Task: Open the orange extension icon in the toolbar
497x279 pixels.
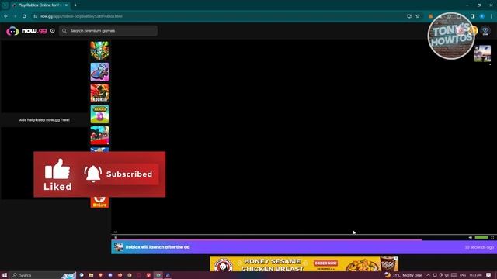Action: point(430,16)
